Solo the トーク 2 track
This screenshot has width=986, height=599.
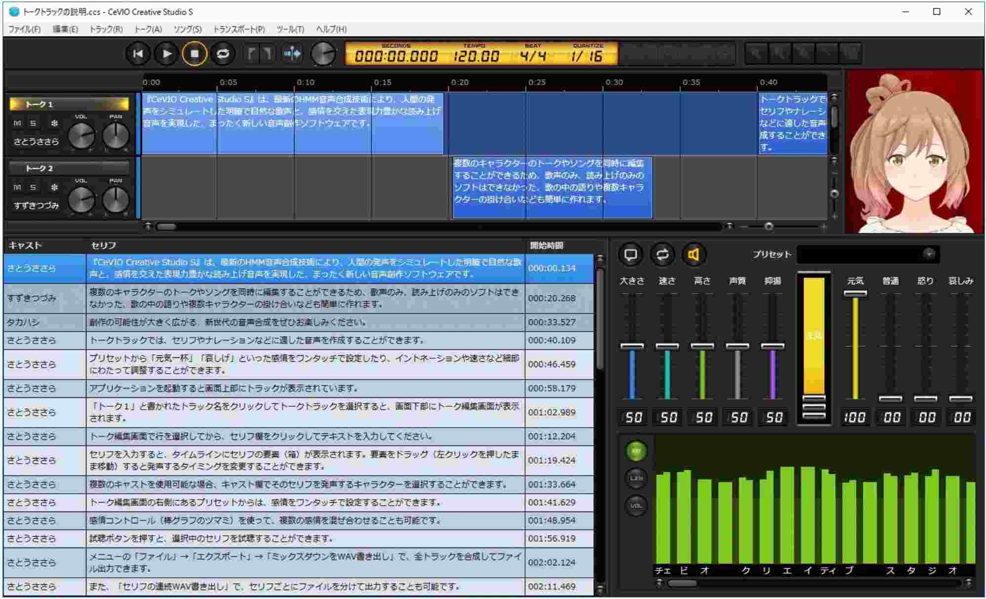click(33, 187)
